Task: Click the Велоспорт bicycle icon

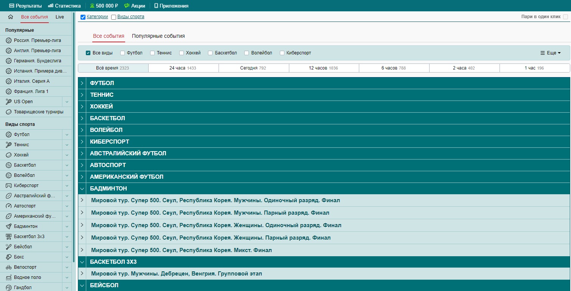Action: coord(9,267)
